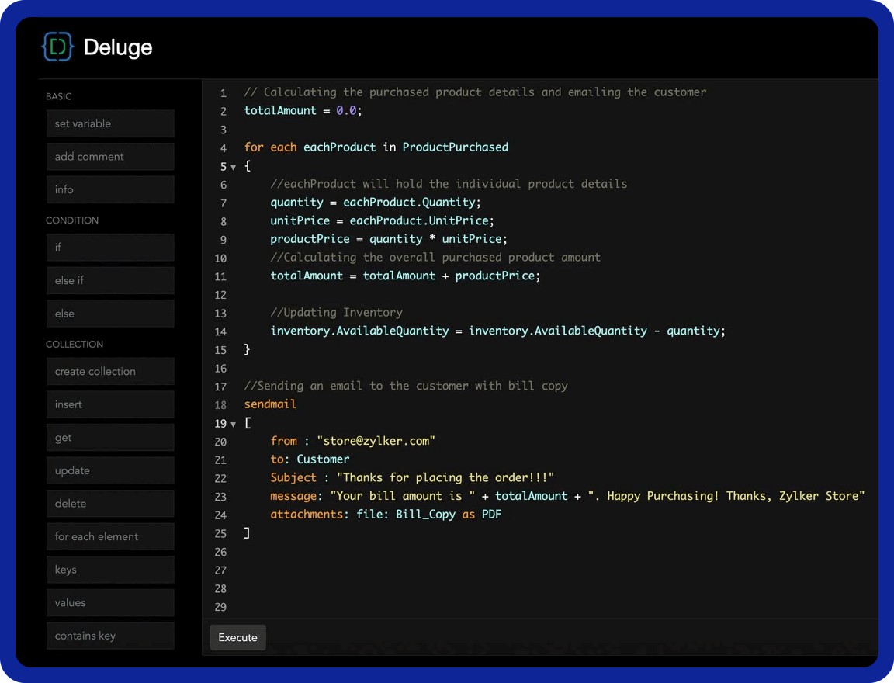Click the 'update' collection action
Image resolution: width=894 pixels, height=683 pixels.
pyautogui.click(x=110, y=470)
